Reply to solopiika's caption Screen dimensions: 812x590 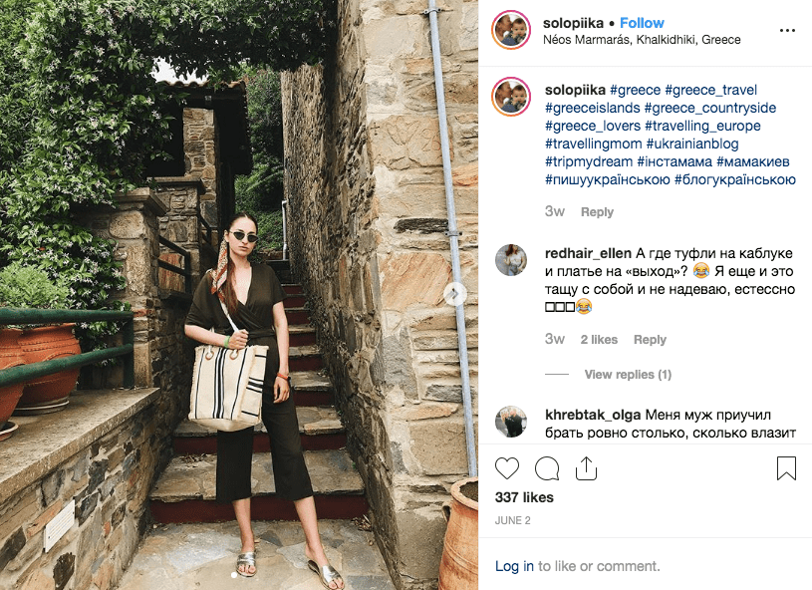(x=597, y=212)
